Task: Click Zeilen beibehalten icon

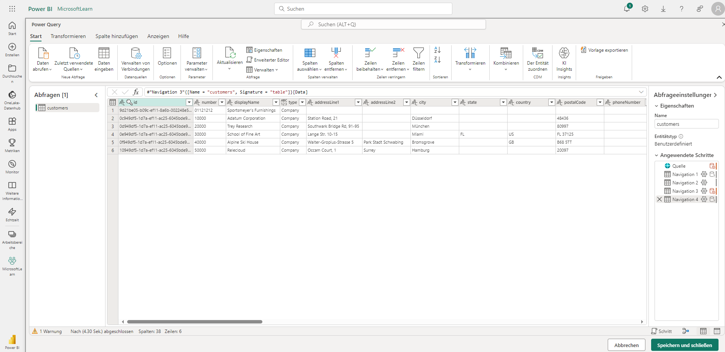Action: point(370,53)
